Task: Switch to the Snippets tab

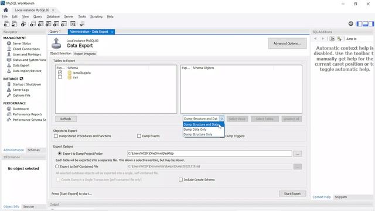Action: tap(341, 197)
